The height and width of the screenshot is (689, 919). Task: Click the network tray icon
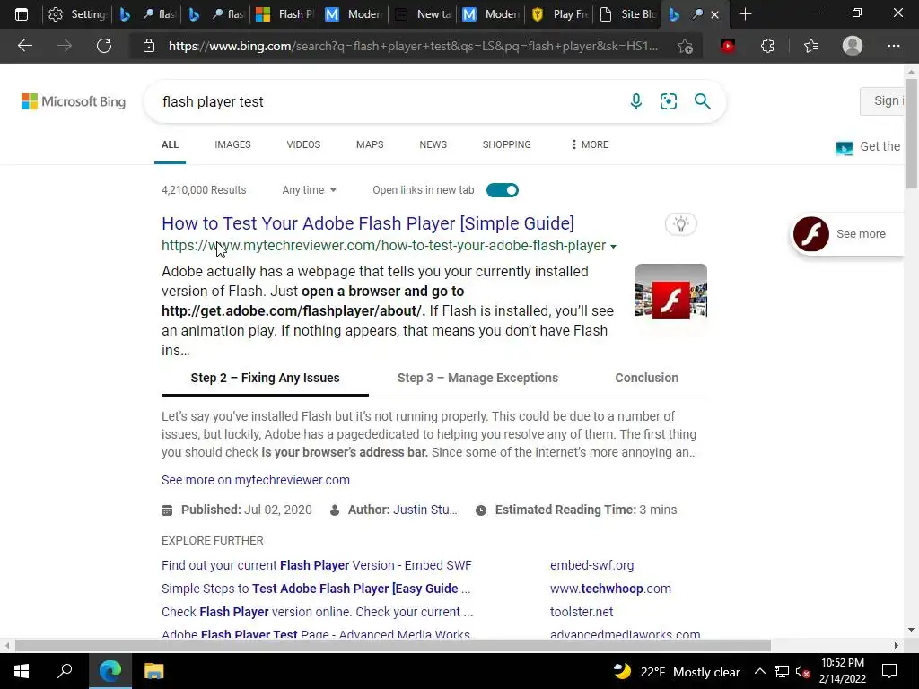point(782,672)
